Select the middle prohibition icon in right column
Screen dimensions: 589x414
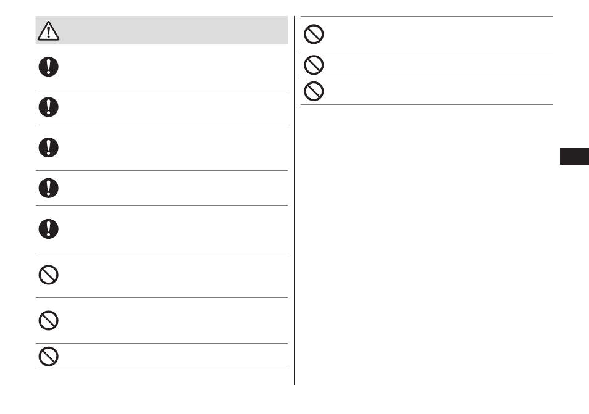point(314,65)
